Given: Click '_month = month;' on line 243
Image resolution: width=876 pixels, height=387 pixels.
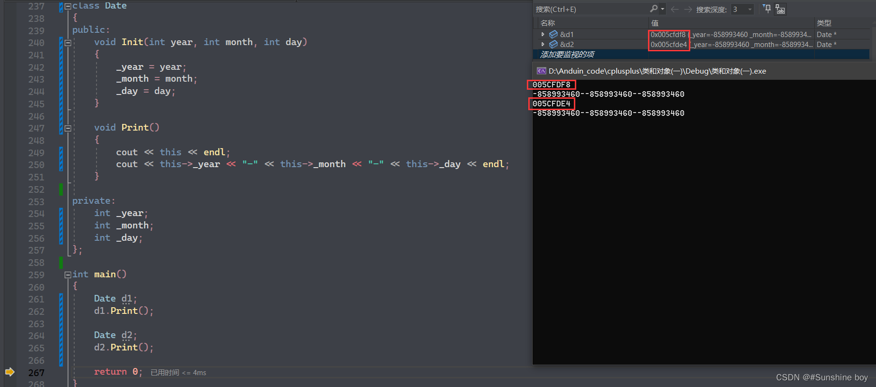Looking at the screenshot, I should click(x=156, y=79).
